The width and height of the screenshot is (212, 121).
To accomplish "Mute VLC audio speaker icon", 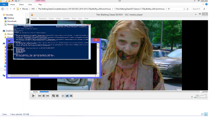I will [x=192, y=97].
